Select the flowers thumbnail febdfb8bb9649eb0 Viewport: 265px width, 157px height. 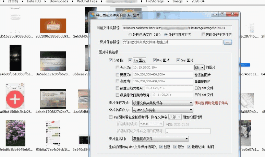coord(15,133)
